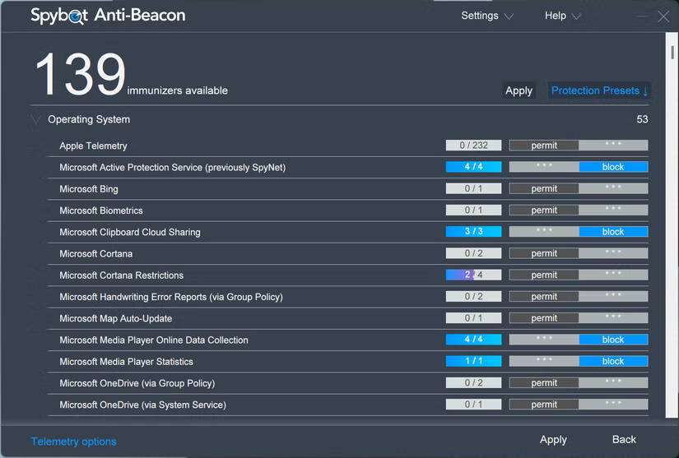Open the Help menu
This screenshot has height=458, width=679.
[562, 16]
